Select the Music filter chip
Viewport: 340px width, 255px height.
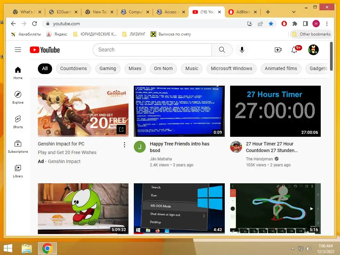click(x=192, y=68)
